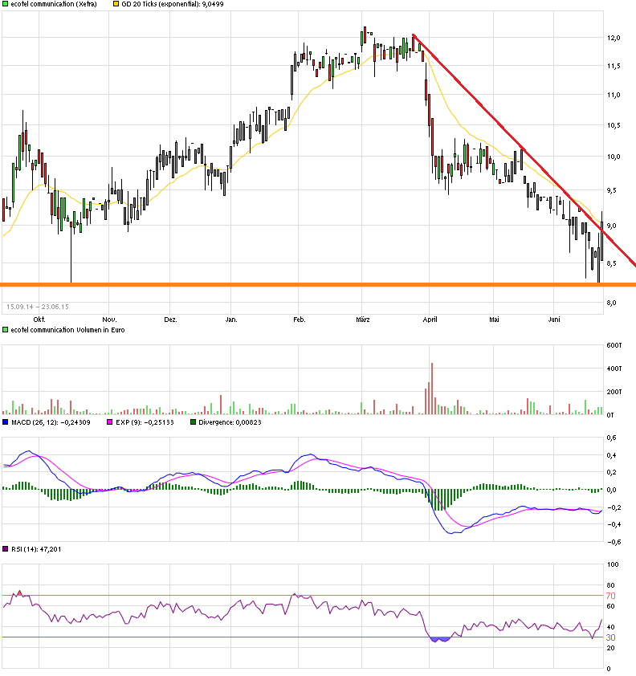Click the red descending trend line
The height and width of the screenshot is (676, 636).
click(524, 150)
